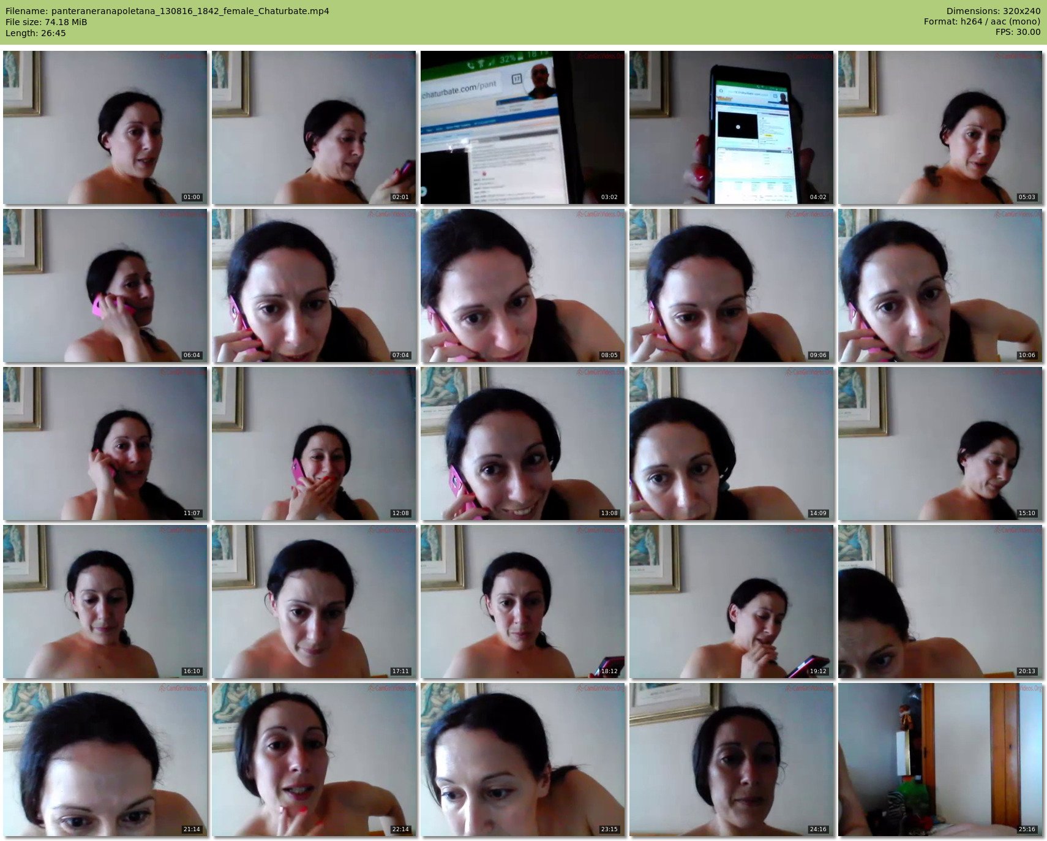The image size is (1047, 841).
Task: Select the 'File size: 74.18 MiB' text
Action: pos(46,22)
